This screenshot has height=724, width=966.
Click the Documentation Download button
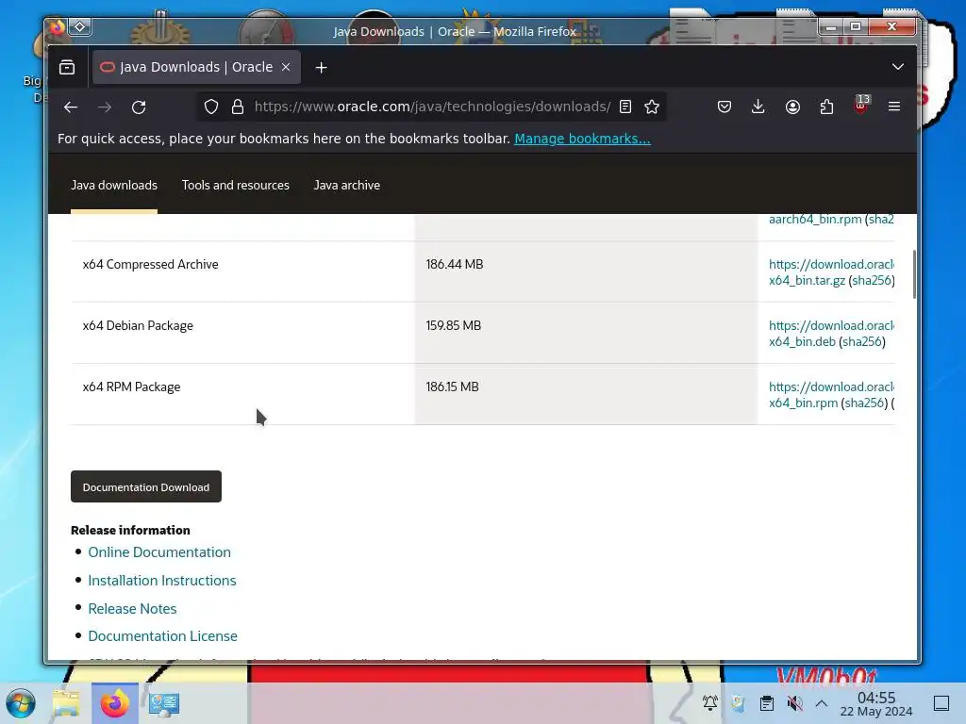click(x=146, y=487)
